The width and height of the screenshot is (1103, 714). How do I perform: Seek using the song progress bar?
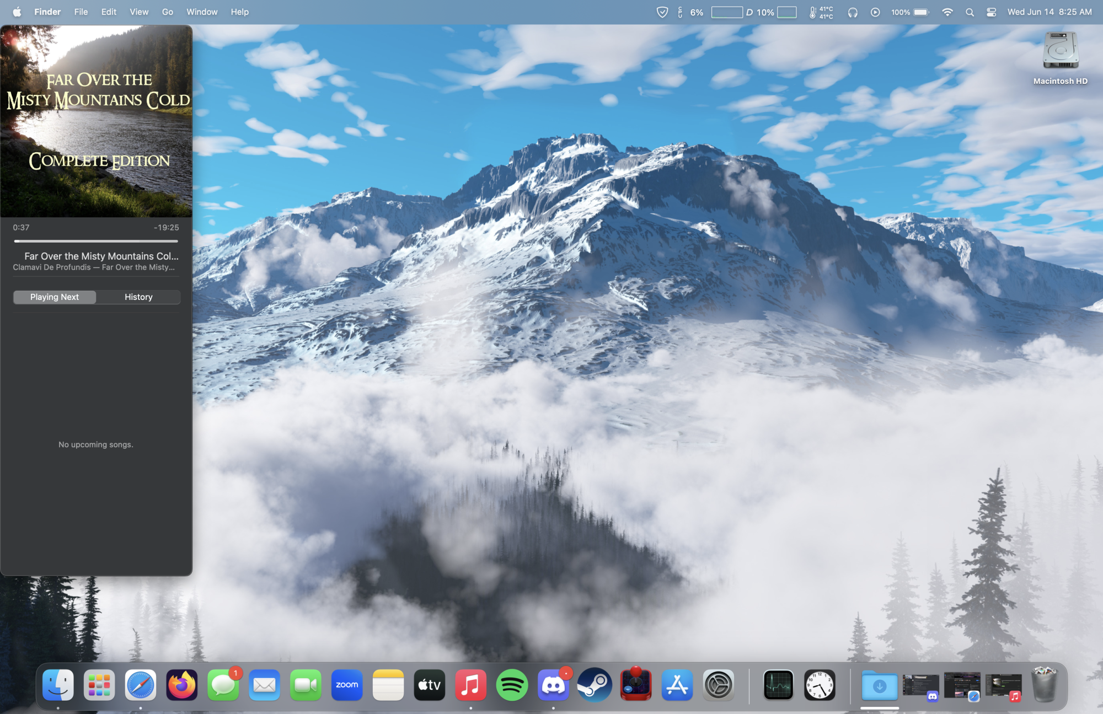96,241
